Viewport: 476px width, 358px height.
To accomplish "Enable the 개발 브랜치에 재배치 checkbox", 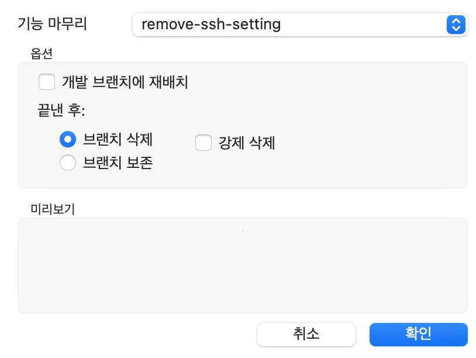I will 47,82.
